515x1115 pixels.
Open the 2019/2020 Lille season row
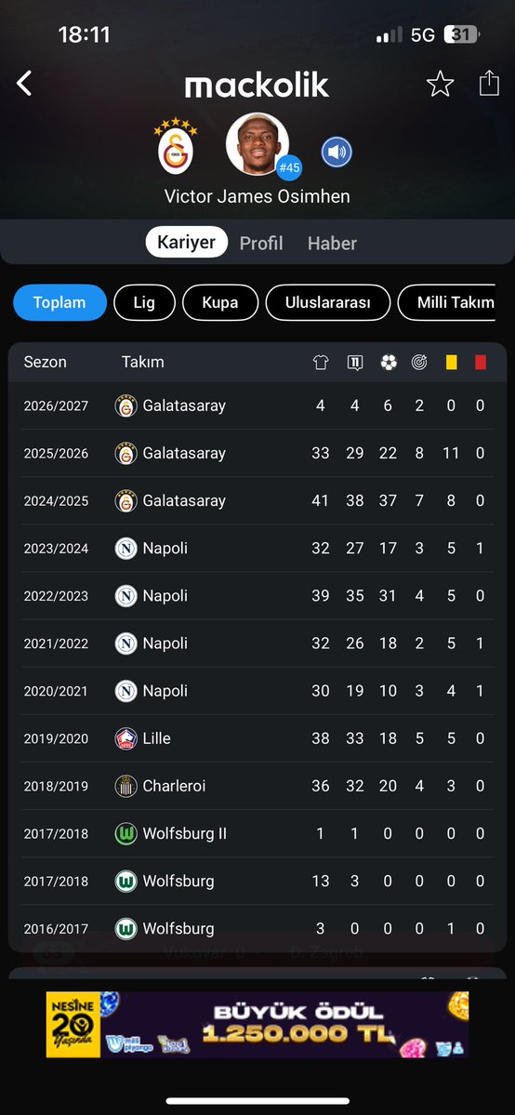[x=257, y=738]
